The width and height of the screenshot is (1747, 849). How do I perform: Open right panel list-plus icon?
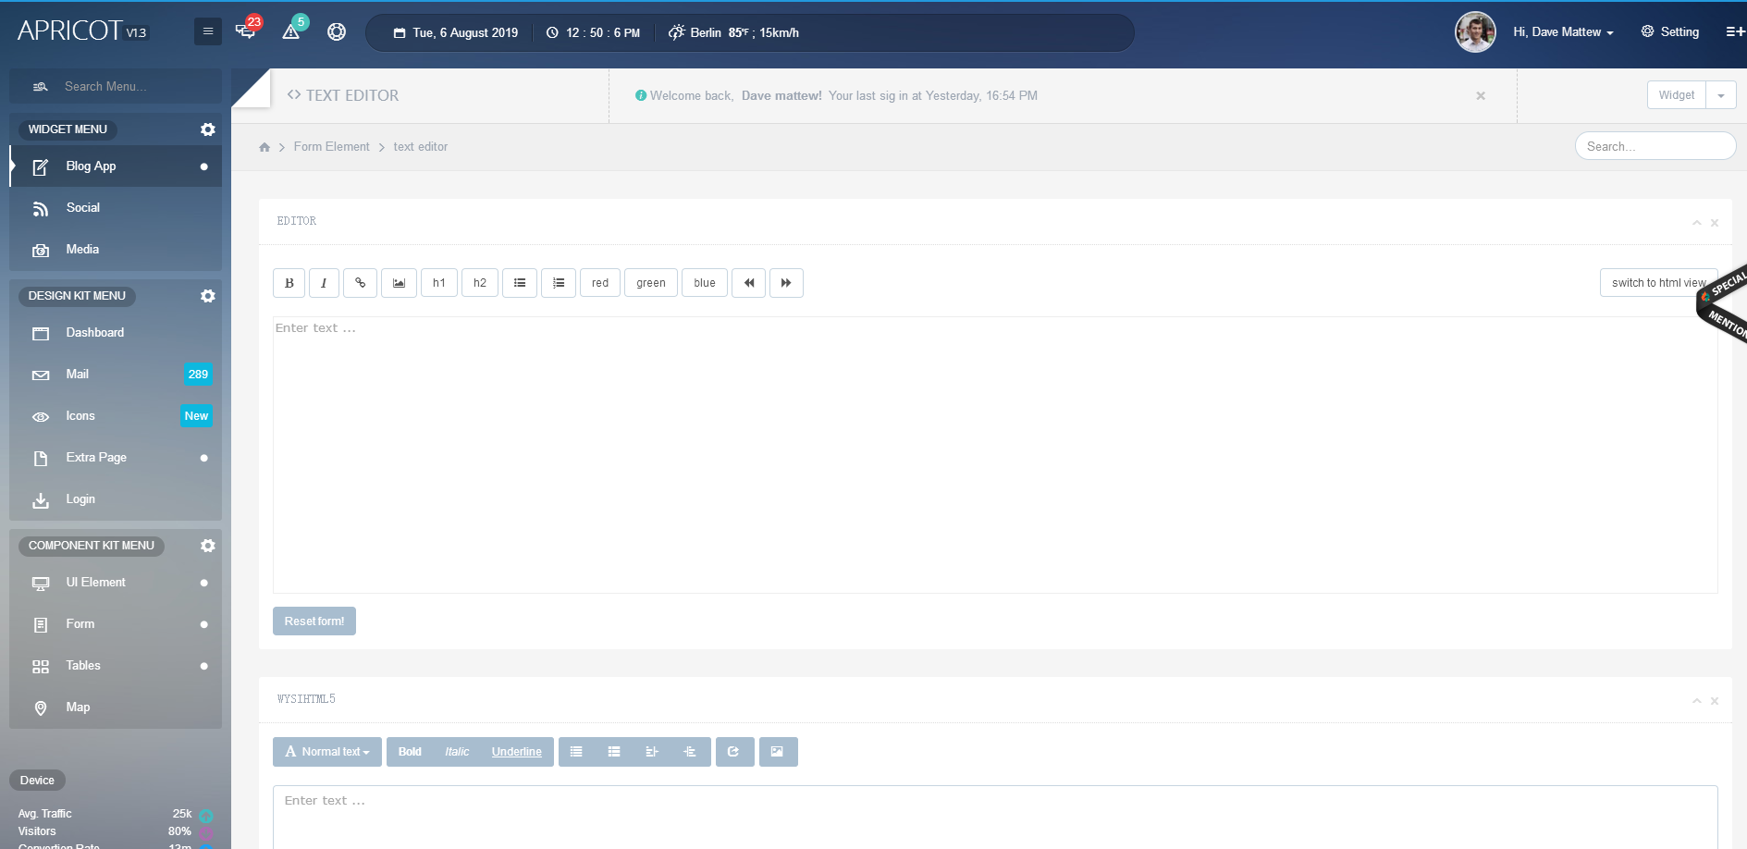(x=1735, y=31)
